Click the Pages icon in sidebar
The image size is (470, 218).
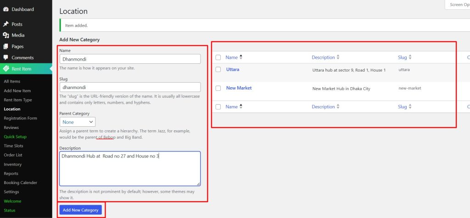[x=6, y=46]
